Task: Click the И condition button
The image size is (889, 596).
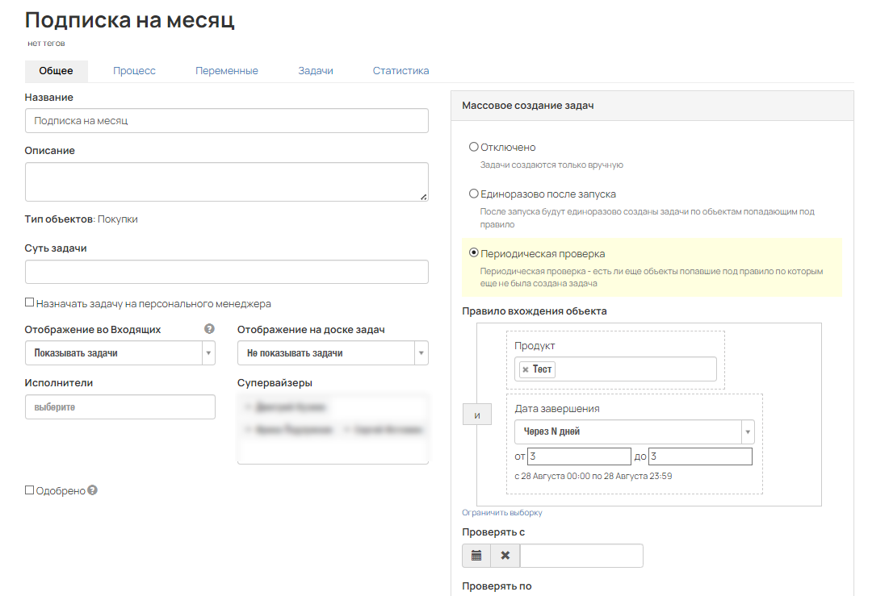Action: click(476, 415)
